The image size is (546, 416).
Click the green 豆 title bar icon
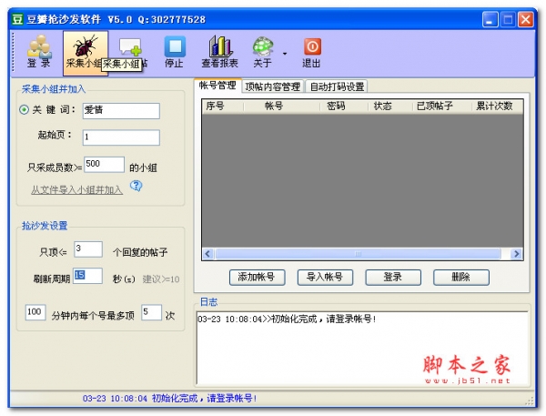pos(17,19)
